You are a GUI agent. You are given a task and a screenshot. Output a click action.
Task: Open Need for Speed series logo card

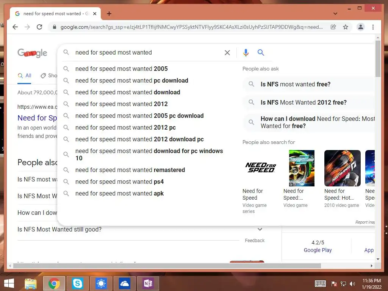(x=261, y=168)
